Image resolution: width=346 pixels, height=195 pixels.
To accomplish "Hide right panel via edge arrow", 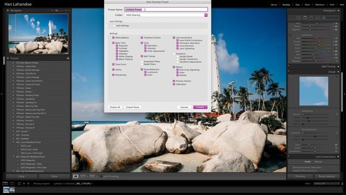I will click(344, 94).
